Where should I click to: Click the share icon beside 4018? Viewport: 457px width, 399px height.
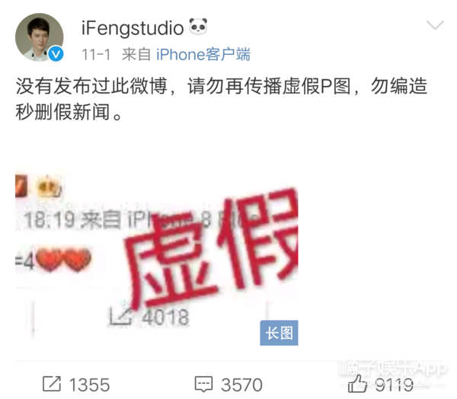(x=120, y=317)
